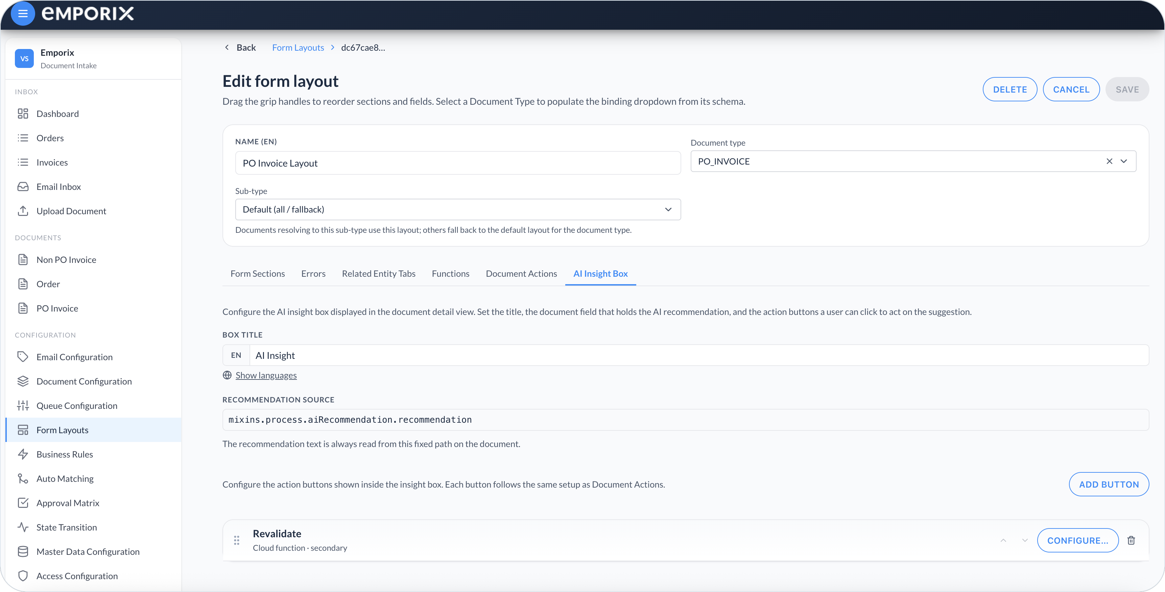Viewport: 1165px width, 592px height.
Task: Click the Queue Configuration sliders icon
Action: tap(23, 406)
